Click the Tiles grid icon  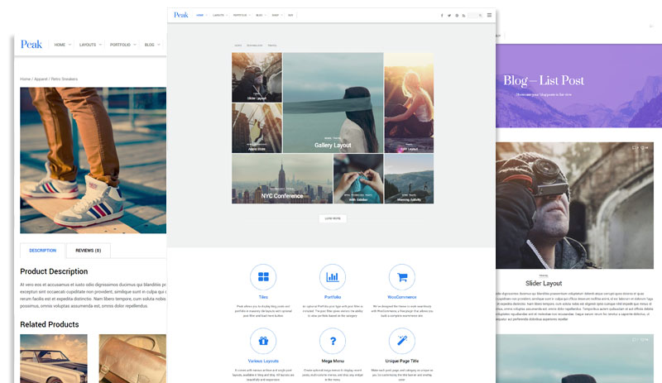[263, 277]
